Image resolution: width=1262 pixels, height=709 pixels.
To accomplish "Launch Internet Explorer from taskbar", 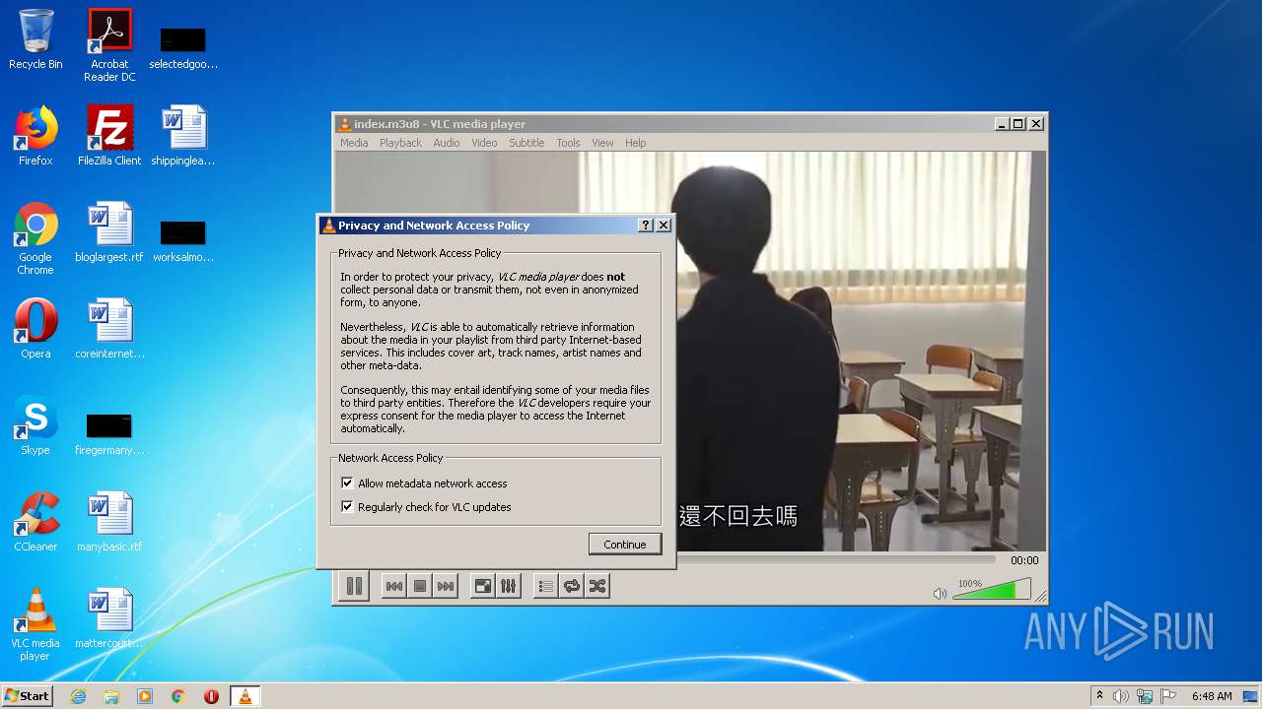I will (x=78, y=696).
